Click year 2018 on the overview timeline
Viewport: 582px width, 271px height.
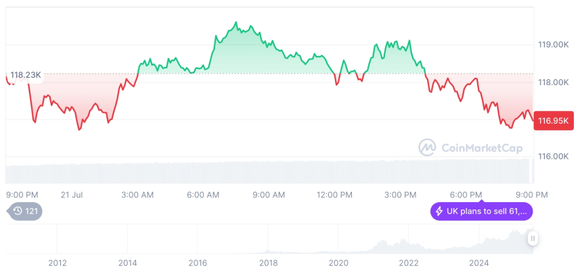tap(268, 262)
